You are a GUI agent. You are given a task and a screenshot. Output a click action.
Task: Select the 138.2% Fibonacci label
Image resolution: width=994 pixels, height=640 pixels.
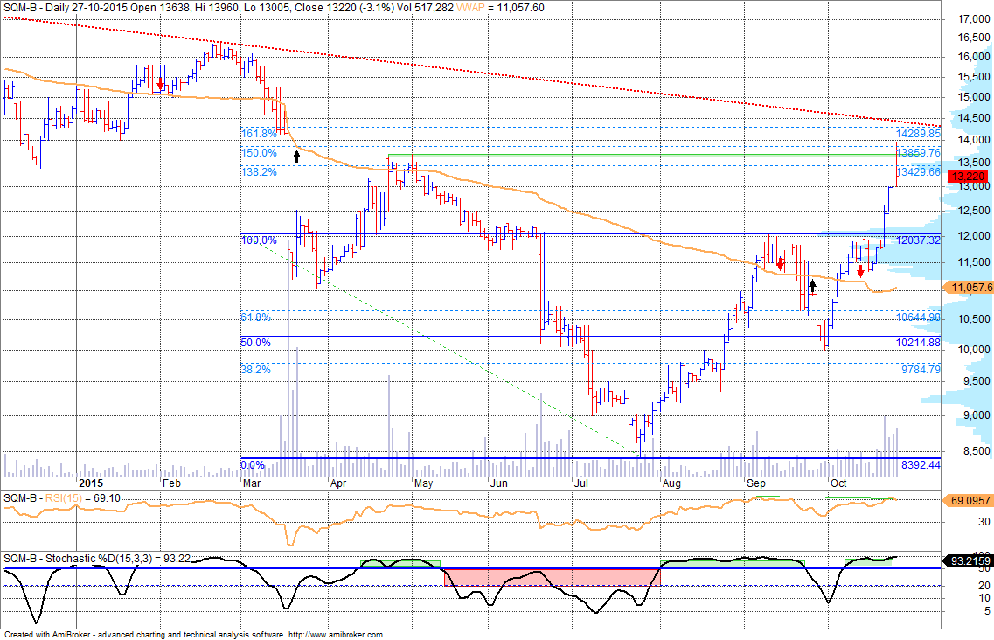coord(260,172)
